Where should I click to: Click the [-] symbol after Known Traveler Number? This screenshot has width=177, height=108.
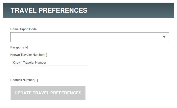46,55
